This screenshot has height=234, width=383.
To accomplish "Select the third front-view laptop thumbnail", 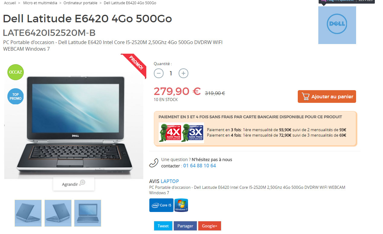I will (x=88, y=213).
